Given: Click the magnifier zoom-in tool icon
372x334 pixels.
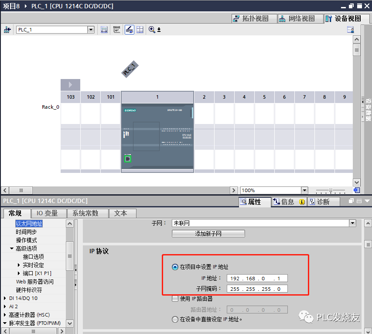Looking at the screenshot, I should [152, 30].
